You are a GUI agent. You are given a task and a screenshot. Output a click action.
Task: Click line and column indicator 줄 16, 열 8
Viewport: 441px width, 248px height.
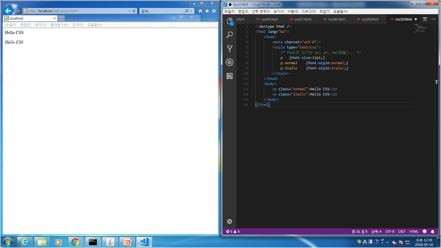359,231
